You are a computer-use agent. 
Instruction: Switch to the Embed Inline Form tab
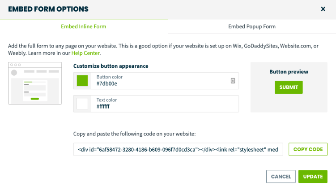pyautogui.click(x=84, y=26)
